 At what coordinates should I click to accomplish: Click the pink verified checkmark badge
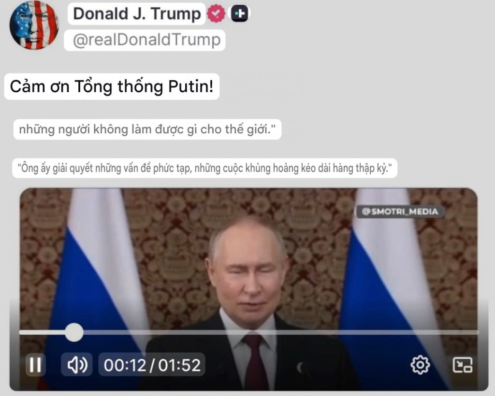[216, 14]
